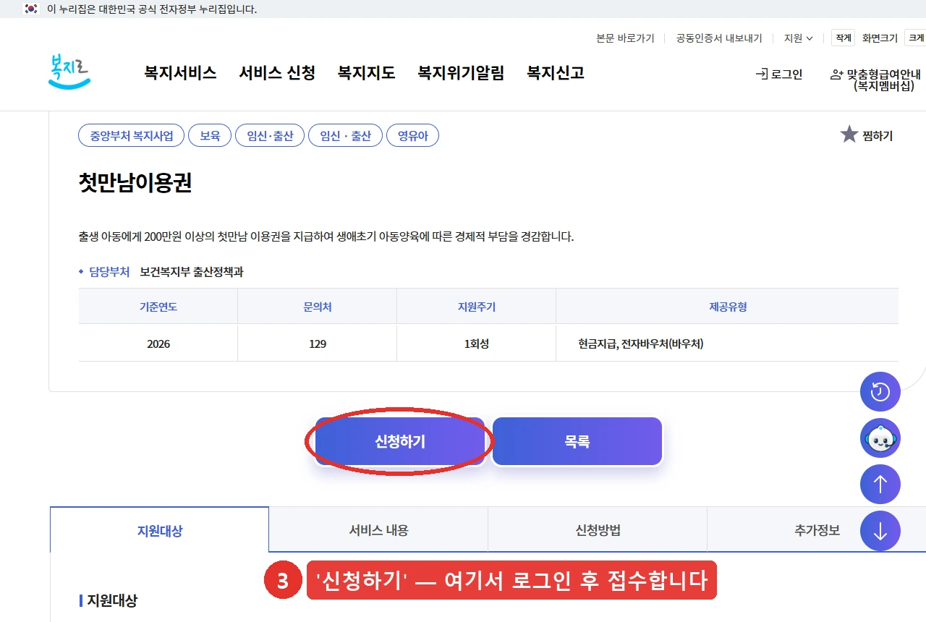Select the 임신·출산 tag without spaces

click(x=270, y=135)
